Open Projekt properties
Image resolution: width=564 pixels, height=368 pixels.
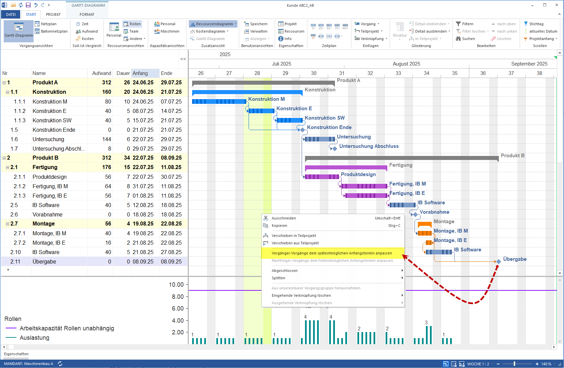click(x=288, y=24)
